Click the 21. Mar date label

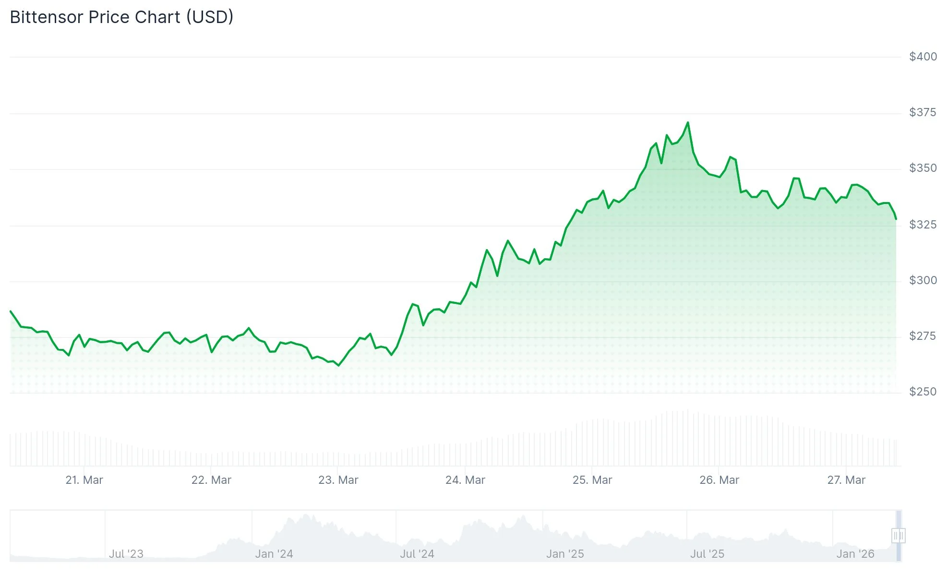click(x=84, y=480)
